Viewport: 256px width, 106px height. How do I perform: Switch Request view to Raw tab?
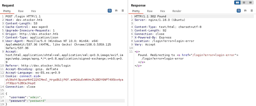(x=21, y=11)
